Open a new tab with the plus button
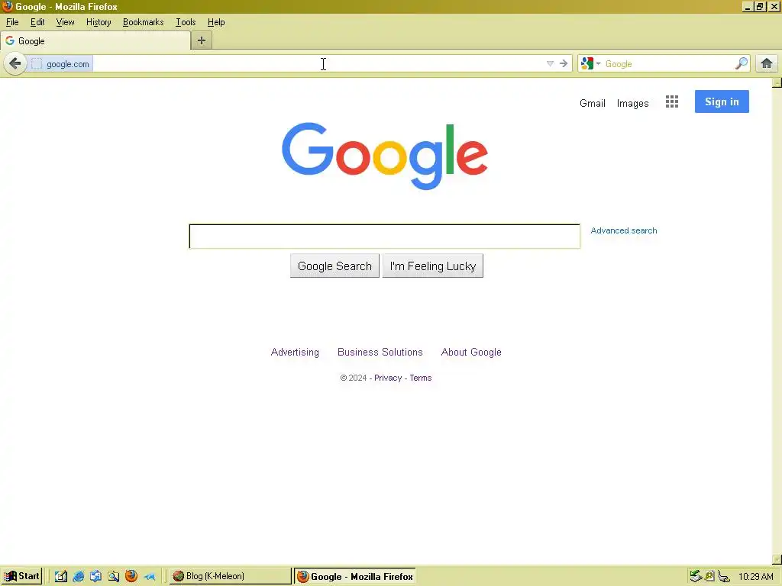The width and height of the screenshot is (782, 586). [202, 40]
